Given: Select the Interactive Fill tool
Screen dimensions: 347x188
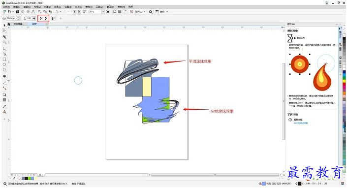Looking at the screenshot, I should [4, 112].
